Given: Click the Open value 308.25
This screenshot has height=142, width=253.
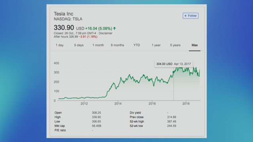Looking at the screenshot, I should tap(96, 113).
